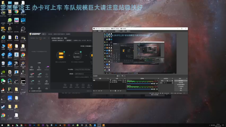Click the rtmp address field in 直播伴侣
The width and height of the screenshot is (226, 127).
83,69
